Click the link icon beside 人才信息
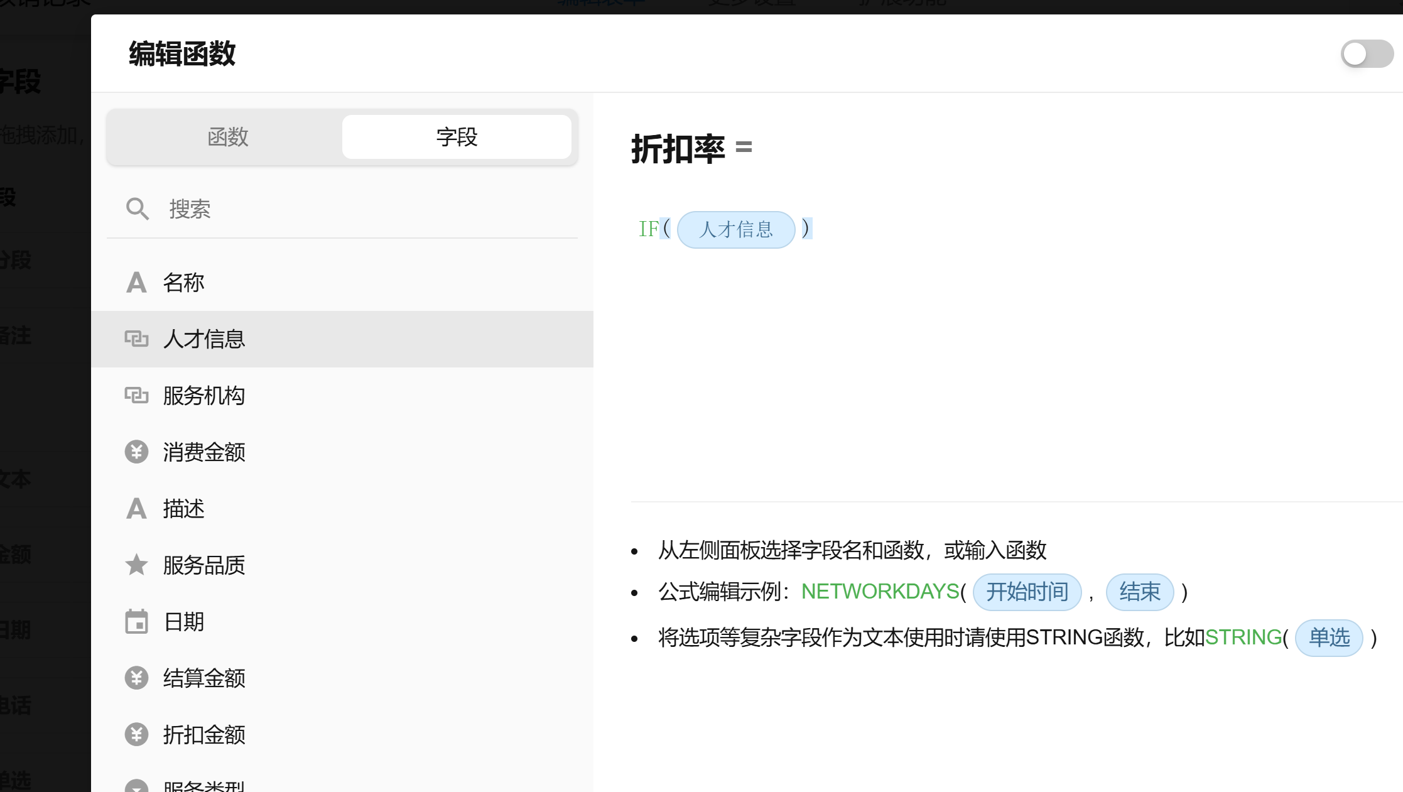Image resolution: width=1403 pixels, height=792 pixels. coord(136,339)
